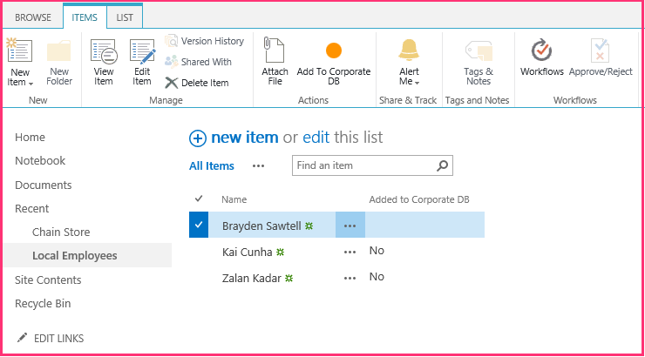Open Version History in Manage group
Viewport: 645px width, 357px height.
205,41
